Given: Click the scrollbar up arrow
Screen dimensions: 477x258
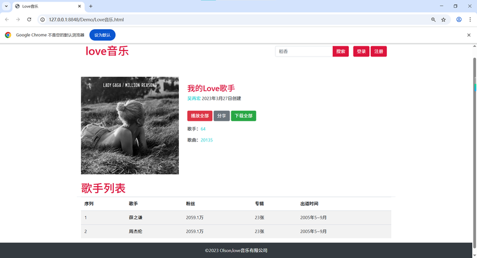Looking at the screenshot, I should coord(474,46).
